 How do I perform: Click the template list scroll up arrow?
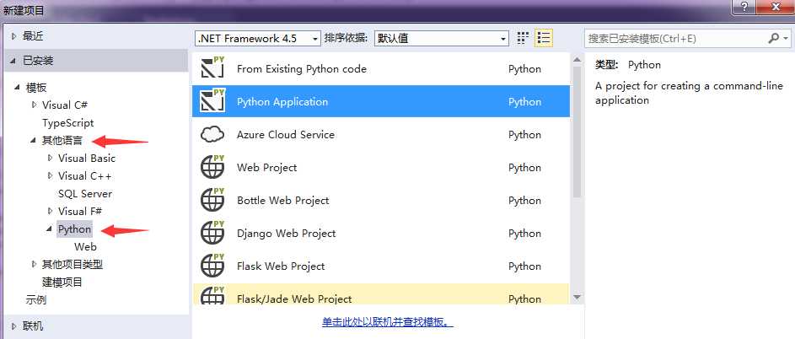point(577,60)
